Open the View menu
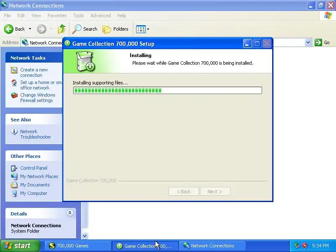This screenshot has height=252, width=336. [x=36, y=16]
